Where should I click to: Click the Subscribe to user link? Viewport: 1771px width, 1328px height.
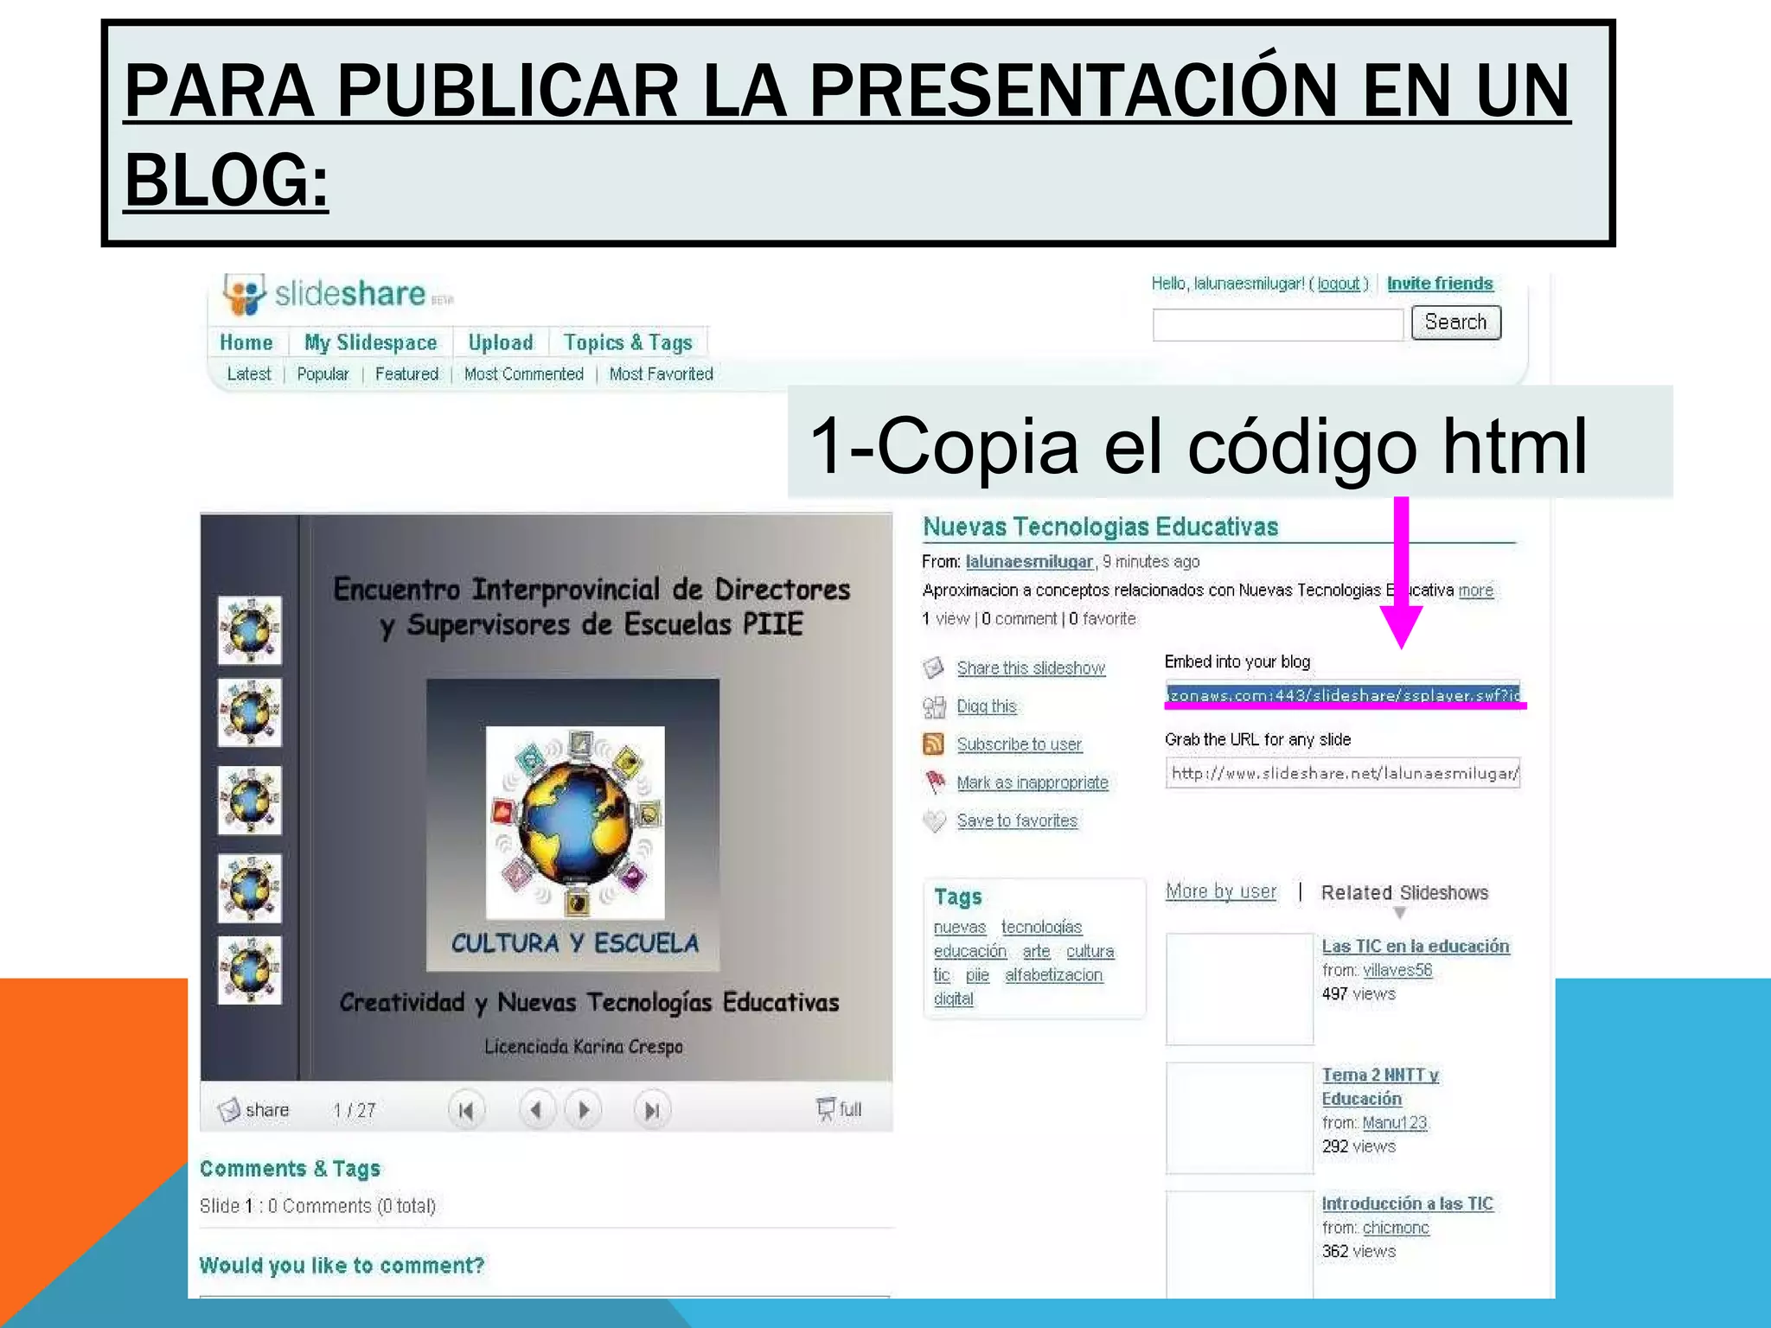coord(1019,744)
